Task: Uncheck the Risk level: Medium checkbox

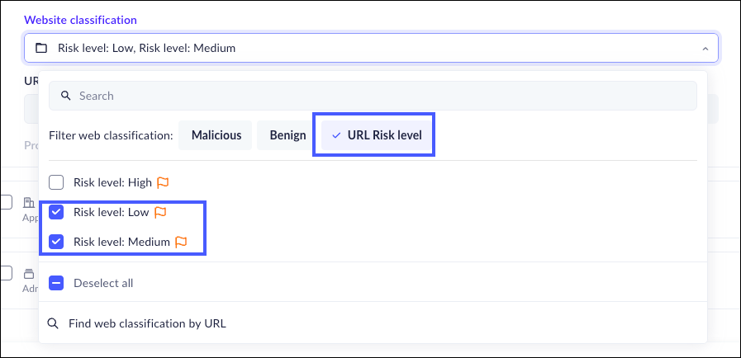Action: tap(56, 243)
